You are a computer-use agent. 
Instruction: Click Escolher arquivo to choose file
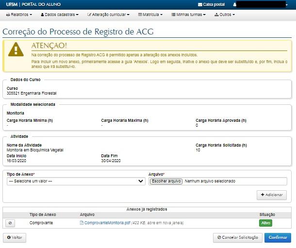tap(166, 181)
